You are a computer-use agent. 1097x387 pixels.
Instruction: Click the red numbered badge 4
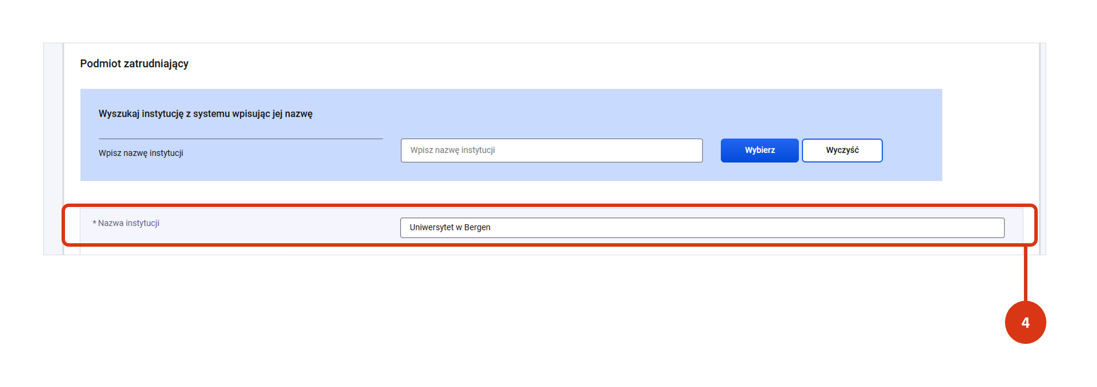(1025, 323)
